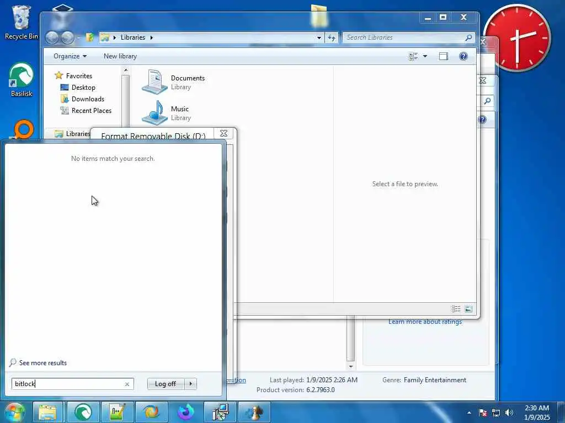Click the Libraries breadcrumb in the address bar
This screenshot has width=565, height=423.
tap(132, 37)
